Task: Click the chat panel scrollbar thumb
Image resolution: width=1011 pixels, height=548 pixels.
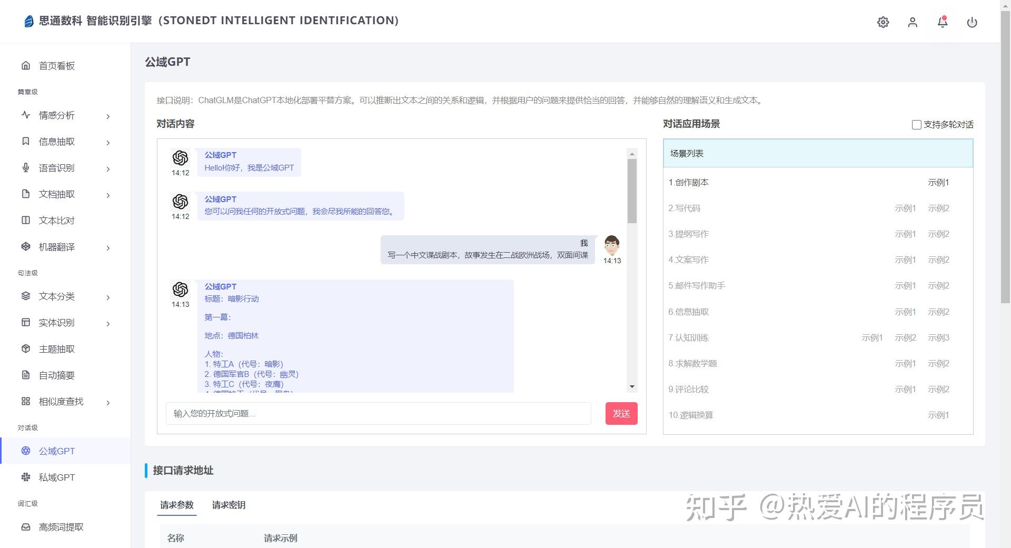Action: (632, 191)
